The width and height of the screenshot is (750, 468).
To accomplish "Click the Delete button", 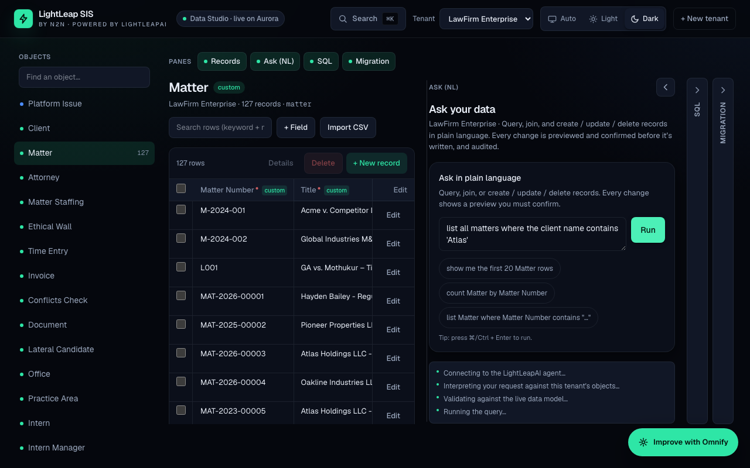I will [323, 163].
